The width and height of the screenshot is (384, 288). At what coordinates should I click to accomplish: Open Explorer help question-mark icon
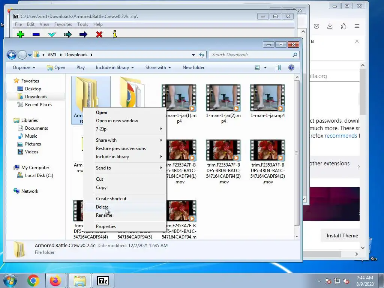click(291, 67)
